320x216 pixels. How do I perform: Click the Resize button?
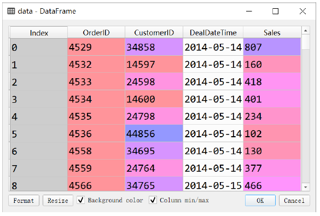point(58,201)
